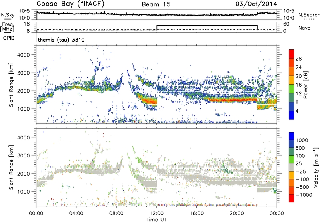Click the Velocity [m s-1] colorbar title

pyautogui.click(x=316, y=167)
